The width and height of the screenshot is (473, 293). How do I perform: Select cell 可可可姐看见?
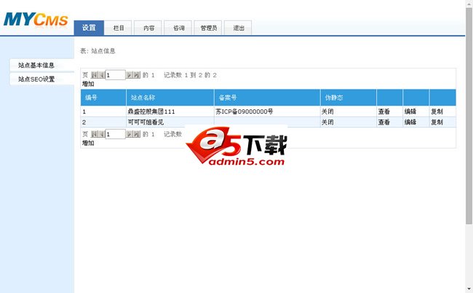click(x=170, y=122)
